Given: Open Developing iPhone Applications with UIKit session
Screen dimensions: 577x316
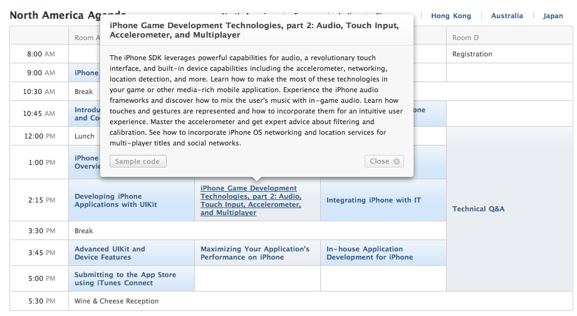Looking at the screenshot, I should (115, 201).
